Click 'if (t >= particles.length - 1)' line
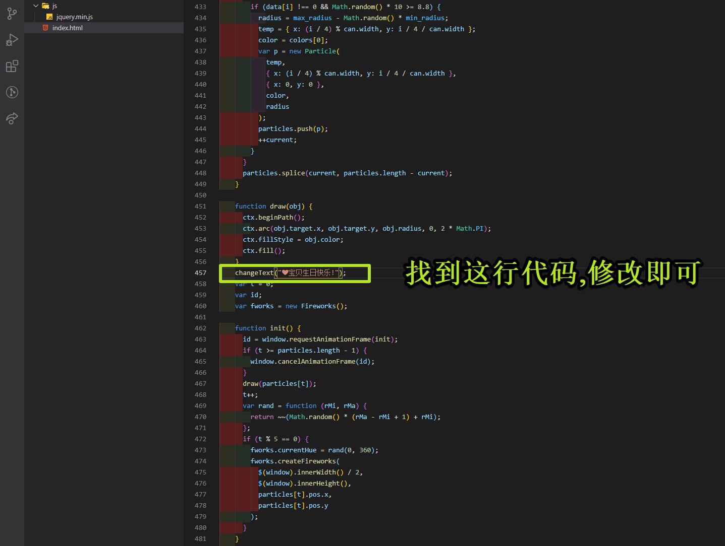Screen dimensions: 725x546 [x=305, y=350]
